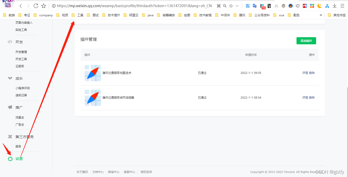Click 删除 for 腾讯位置服务地图选点
Viewport: 348px width, 177px height.
(312, 73)
